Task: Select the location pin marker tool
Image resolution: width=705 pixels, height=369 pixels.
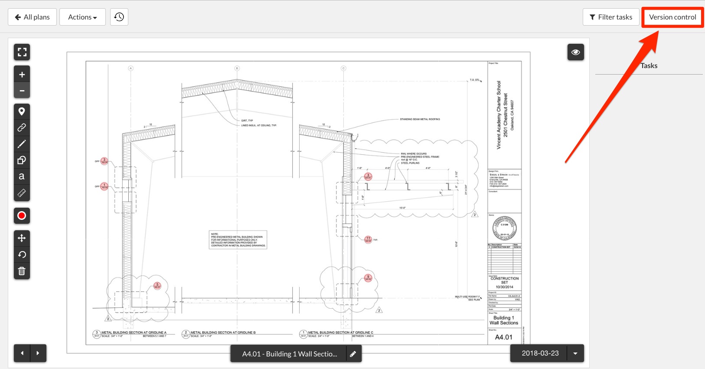Action: coord(22,111)
